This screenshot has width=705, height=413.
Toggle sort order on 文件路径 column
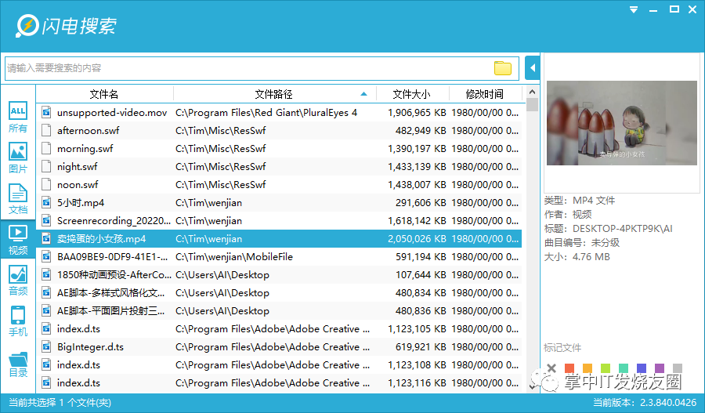click(274, 94)
